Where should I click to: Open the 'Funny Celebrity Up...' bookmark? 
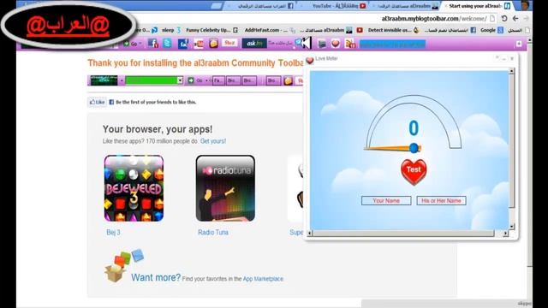[211, 31]
